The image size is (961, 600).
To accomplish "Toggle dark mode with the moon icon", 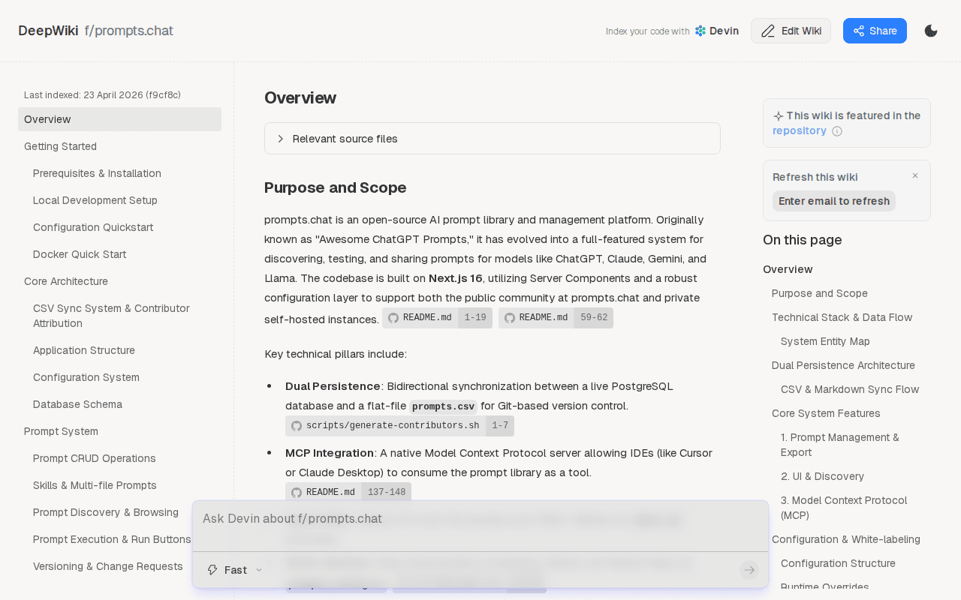I will [x=931, y=31].
